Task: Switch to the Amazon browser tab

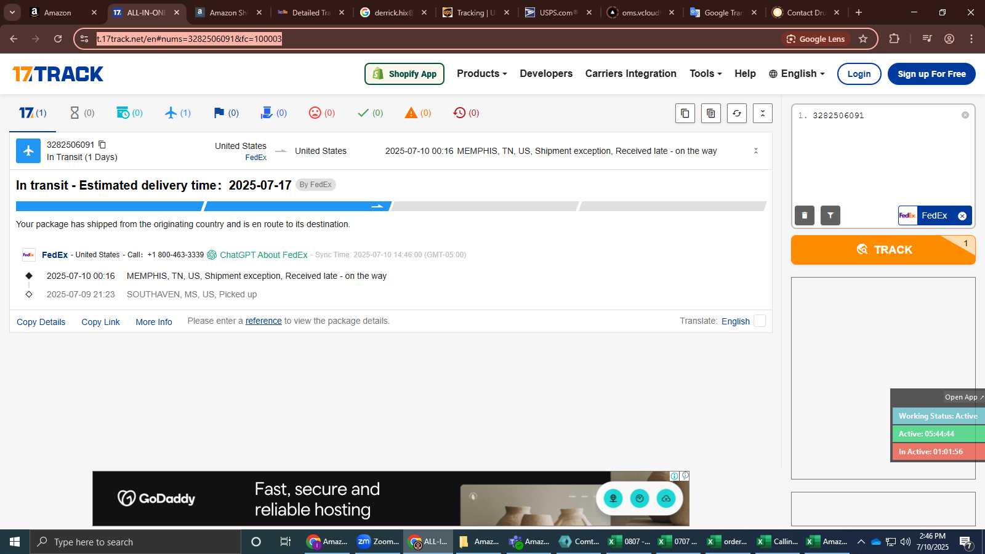Action: [x=63, y=12]
